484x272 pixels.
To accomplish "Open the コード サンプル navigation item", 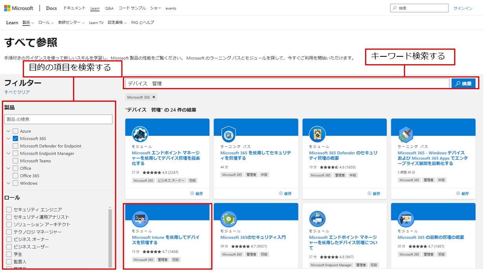I will click(132, 8).
